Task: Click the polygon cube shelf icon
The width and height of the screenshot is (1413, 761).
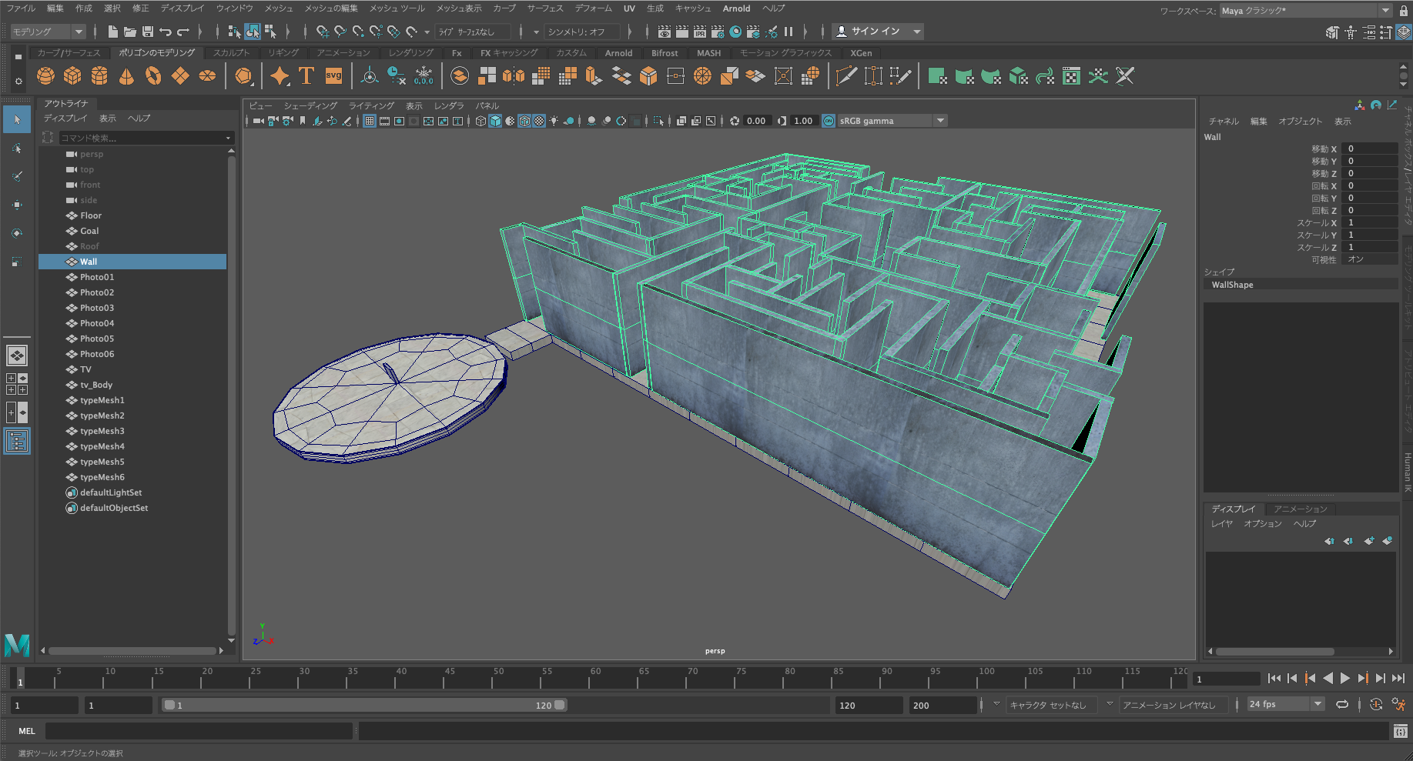Action: [72, 76]
